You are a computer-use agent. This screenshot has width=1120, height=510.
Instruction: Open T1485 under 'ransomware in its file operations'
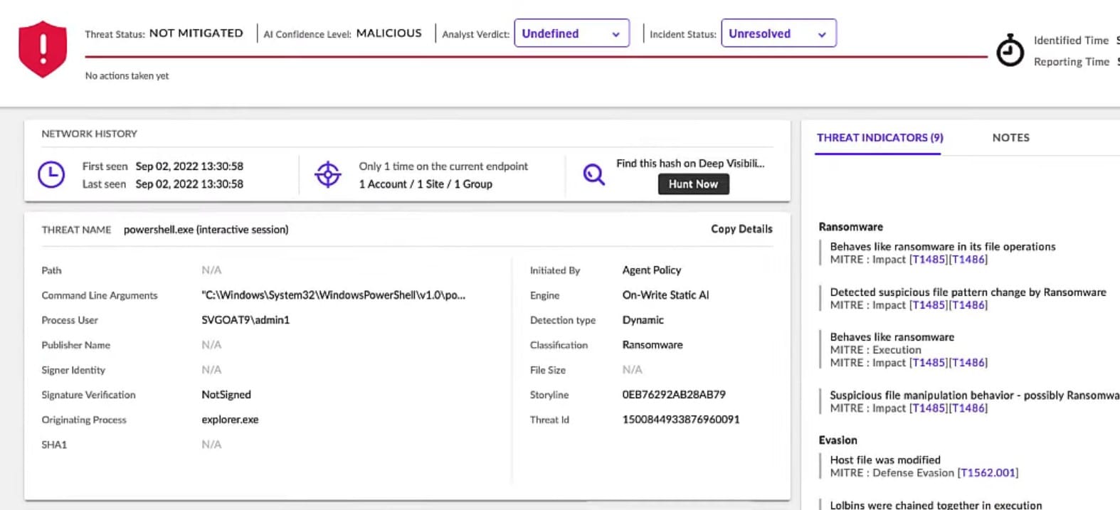tap(929, 260)
